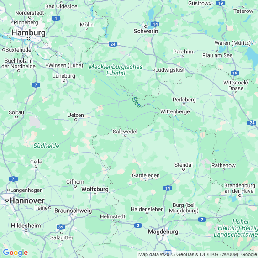Click the Elbe river label

click(x=136, y=102)
